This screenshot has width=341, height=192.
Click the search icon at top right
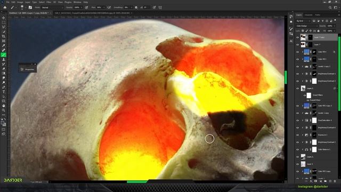click(330, 7)
